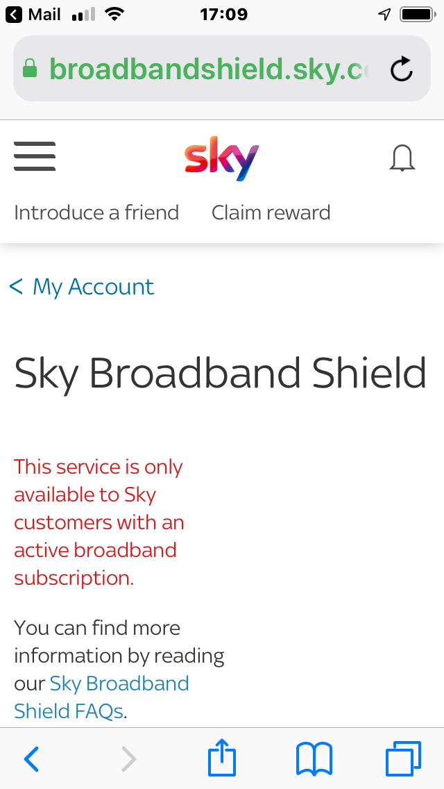This screenshot has width=444, height=789.
Task: Return to Mail via the status bar shortcut
Action: (23, 14)
